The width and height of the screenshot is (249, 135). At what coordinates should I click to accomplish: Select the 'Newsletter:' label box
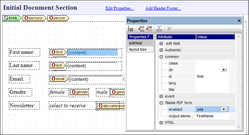[24, 106]
